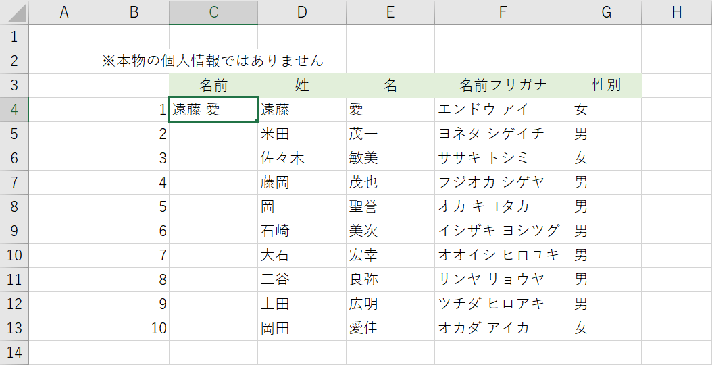The height and width of the screenshot is (365, 712).
Task: Select given name cell 愛佳
Action: pyautogui.click(x=390, y=329)
